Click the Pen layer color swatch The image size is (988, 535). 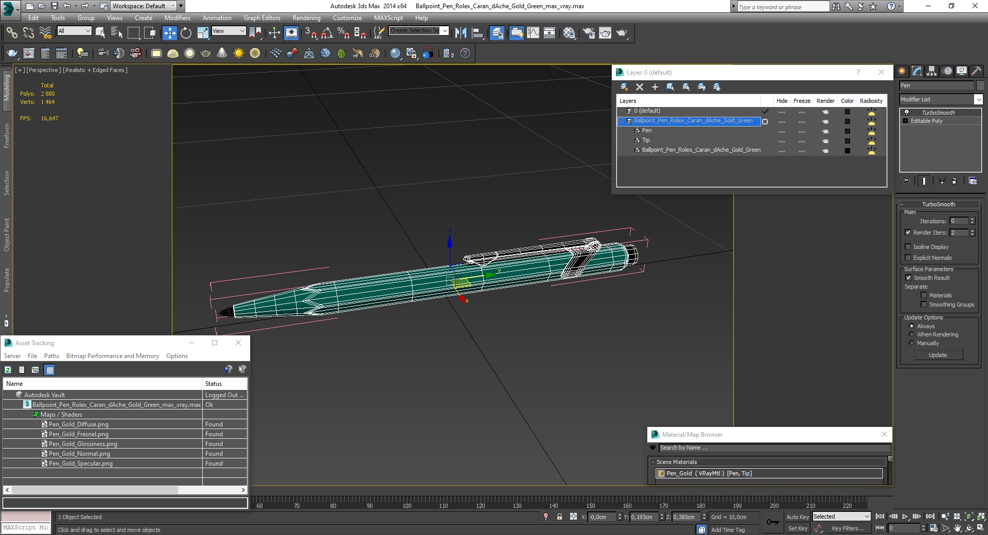(847, 131)
